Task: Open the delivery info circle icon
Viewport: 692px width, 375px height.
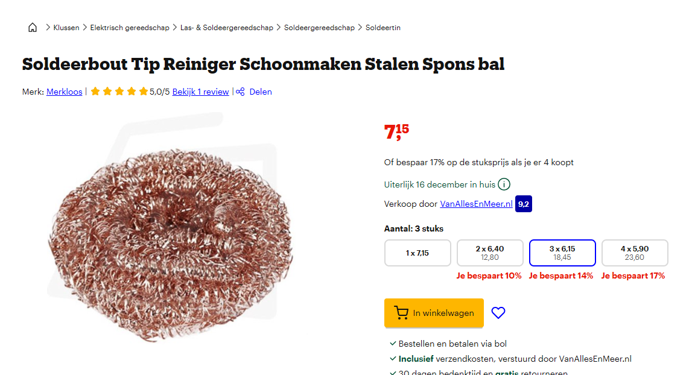Action: (504, 184)
